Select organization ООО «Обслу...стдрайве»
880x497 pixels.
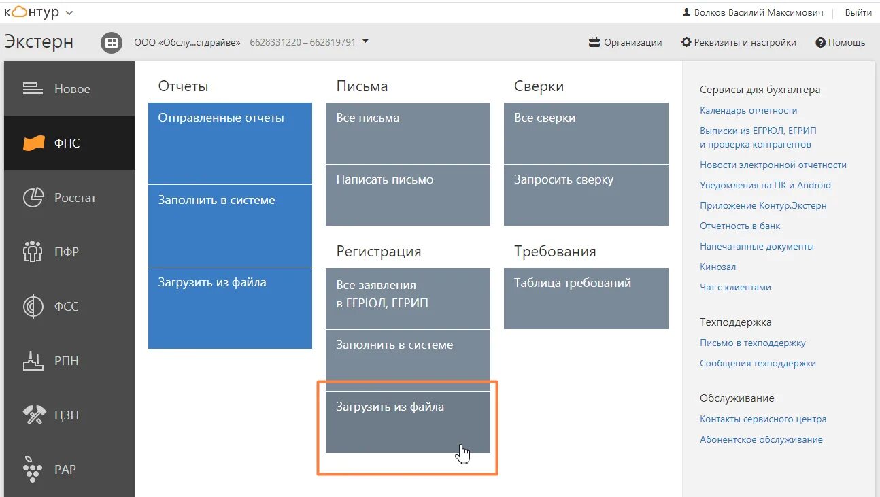coord(187,42)
